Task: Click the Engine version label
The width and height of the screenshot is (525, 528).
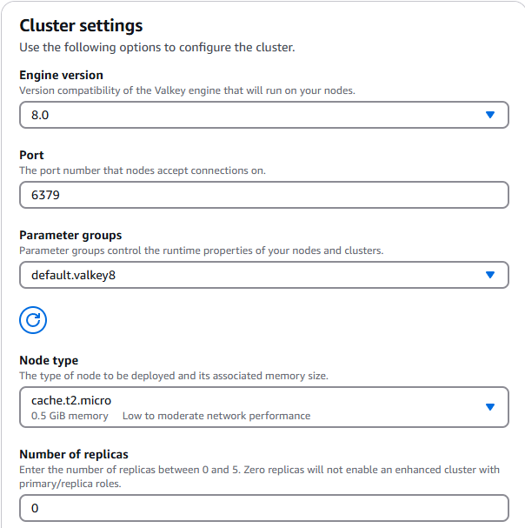Action: tap(61, 76)
